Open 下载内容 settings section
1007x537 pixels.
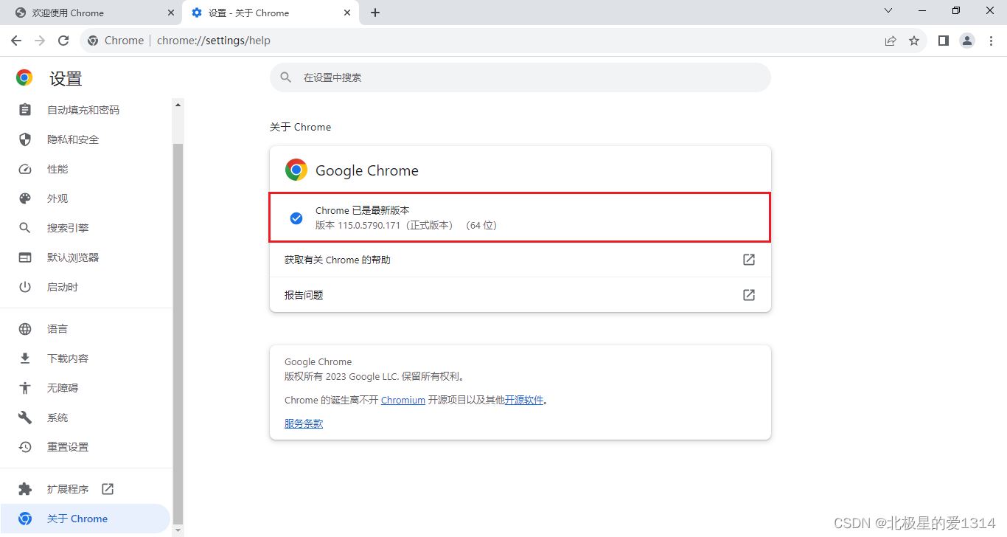click(86, 358)
